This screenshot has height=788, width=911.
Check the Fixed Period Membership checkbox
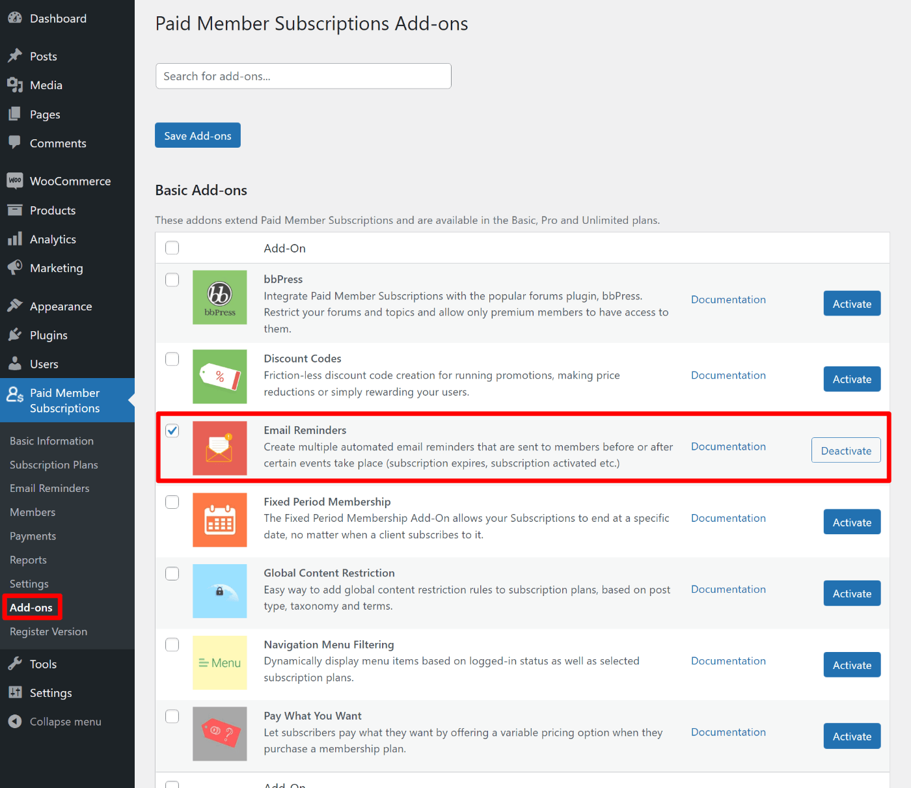[172, 502]
